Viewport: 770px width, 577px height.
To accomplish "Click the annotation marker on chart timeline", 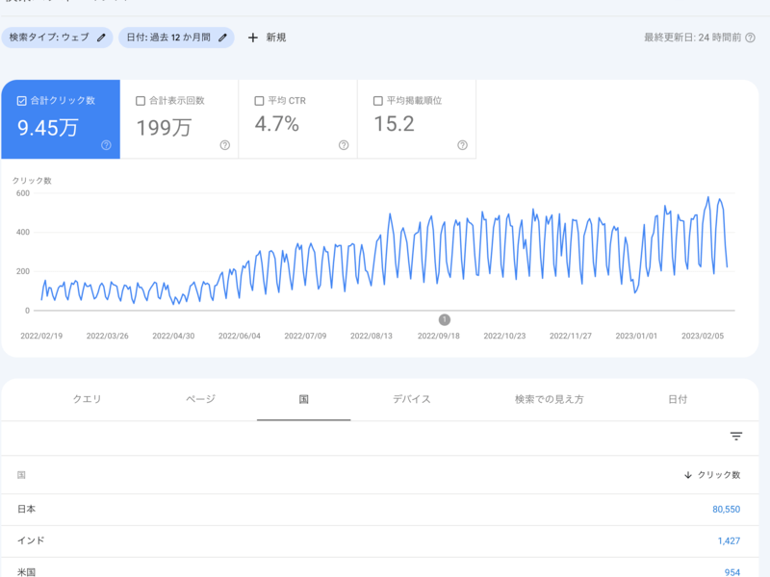I will point(445,319).
